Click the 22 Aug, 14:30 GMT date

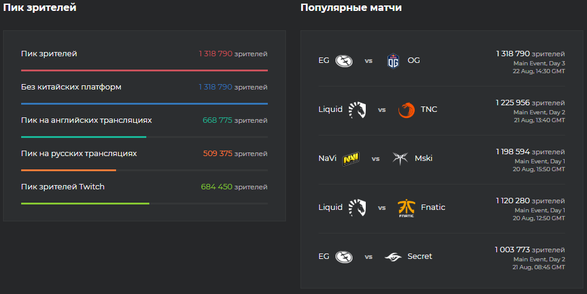click(x=539, y=71)
